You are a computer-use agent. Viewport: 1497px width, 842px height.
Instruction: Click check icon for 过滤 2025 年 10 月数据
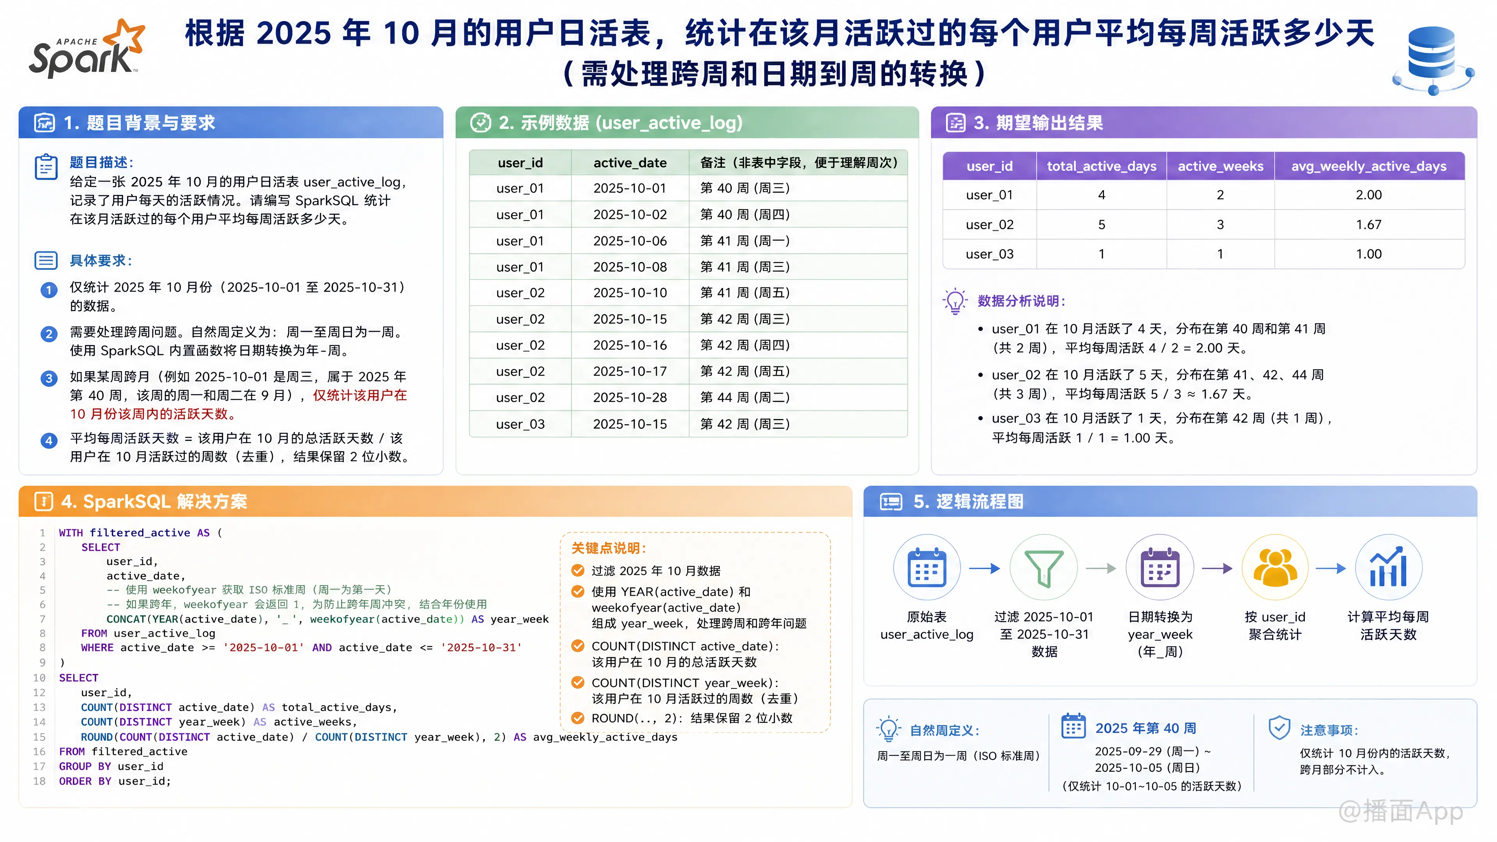pos(578,570)
